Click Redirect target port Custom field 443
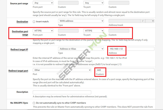This screenshot has width=163, height=110. point(125,70)
